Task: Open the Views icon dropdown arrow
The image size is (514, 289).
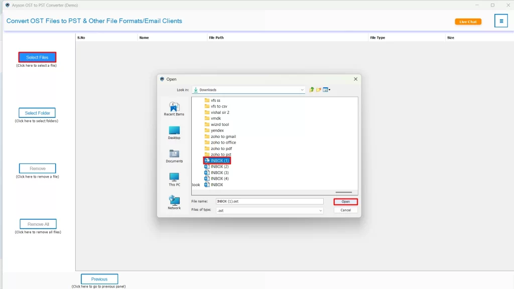Action: [329, 90]
